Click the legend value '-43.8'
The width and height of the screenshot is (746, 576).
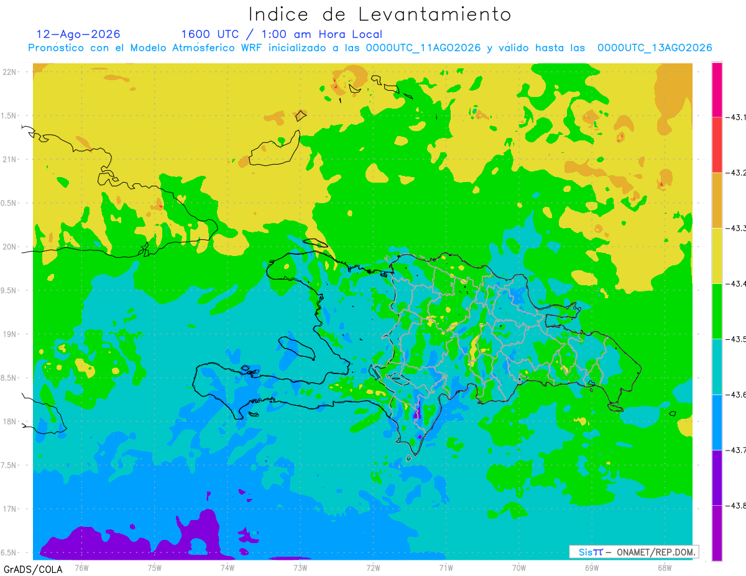click(736, 506)
